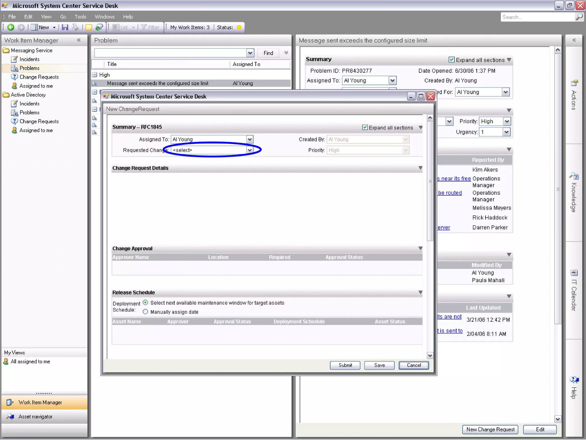Collapse the Work Item Manager pane
Screen dimensions: 586x440
click(x=79, y=40)
